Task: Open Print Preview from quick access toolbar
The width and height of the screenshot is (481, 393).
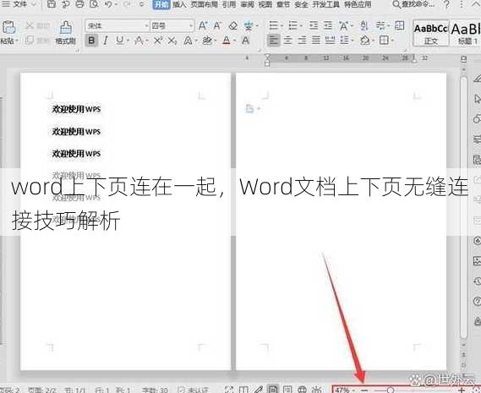Action: tap(94, 4)
